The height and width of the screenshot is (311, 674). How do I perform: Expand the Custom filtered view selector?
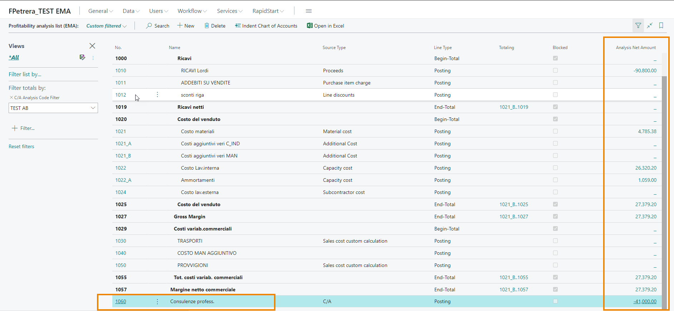[x=106, y=26]
